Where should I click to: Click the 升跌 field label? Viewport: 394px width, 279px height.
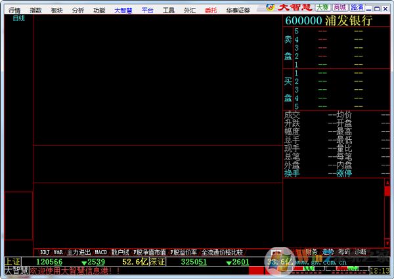tap(292, 123)
